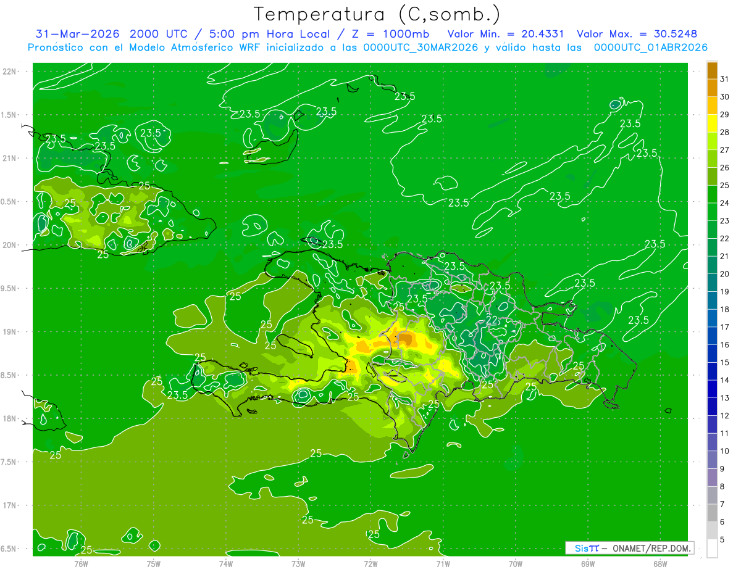
Task: Click the 20N latitude axis label
Action: (9, 245)
